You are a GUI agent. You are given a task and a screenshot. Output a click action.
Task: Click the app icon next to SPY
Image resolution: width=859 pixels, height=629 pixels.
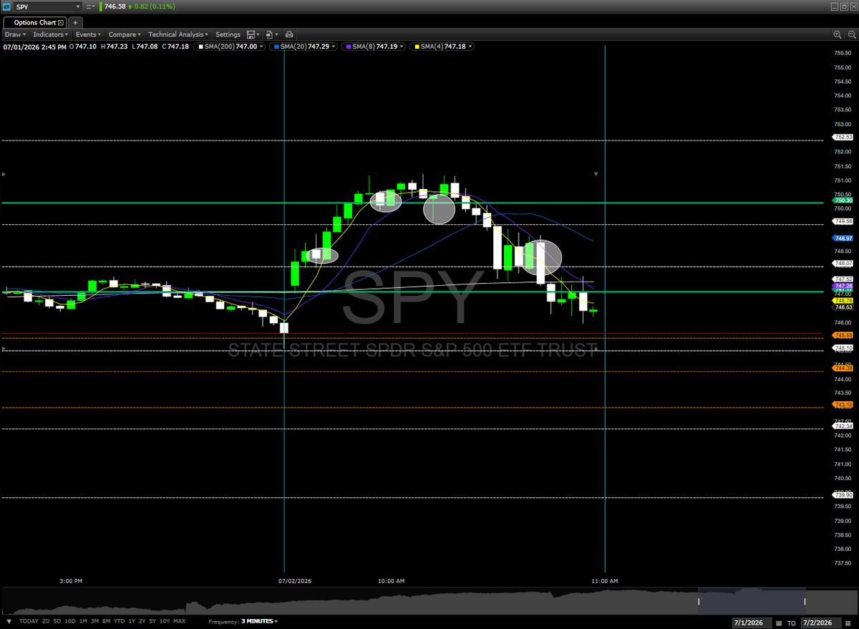point(7,6)
